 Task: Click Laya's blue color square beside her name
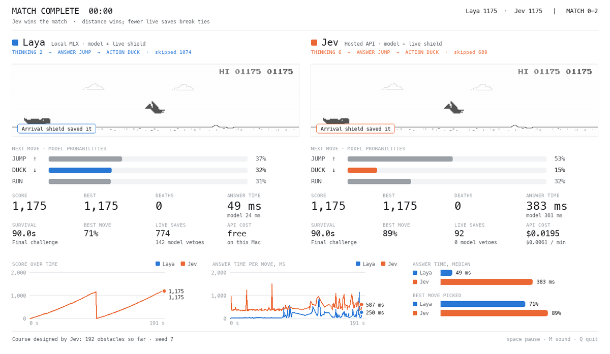coord(15,43)
